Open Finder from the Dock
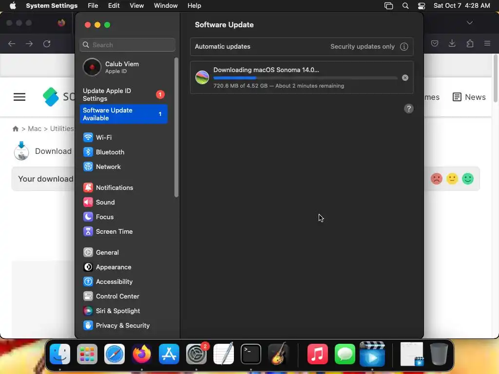The width and height of the screenshot is (499, 374). [x=60, y=354]
